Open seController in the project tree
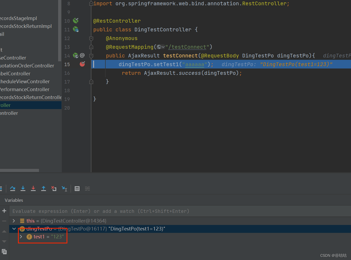Viewport: 351px width, 260px height. coord(13,58)
